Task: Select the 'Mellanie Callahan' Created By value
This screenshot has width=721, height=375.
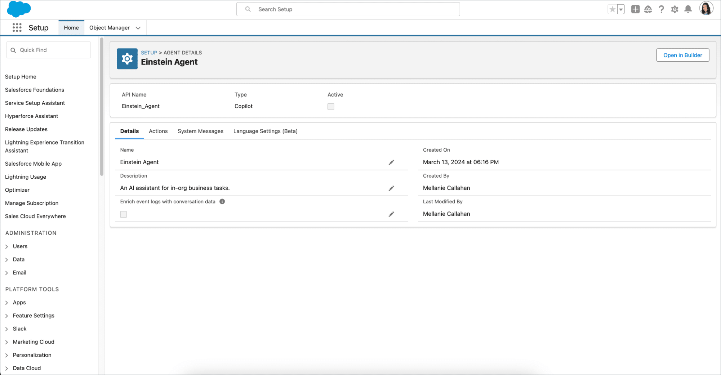Action: (446, 188)
